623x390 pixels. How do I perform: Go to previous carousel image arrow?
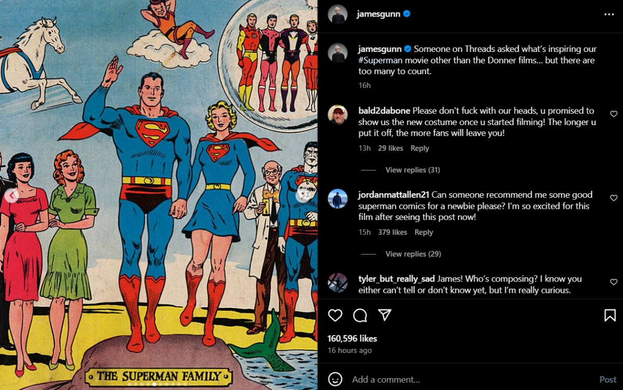pyautogui.click(x=12, y=196)
